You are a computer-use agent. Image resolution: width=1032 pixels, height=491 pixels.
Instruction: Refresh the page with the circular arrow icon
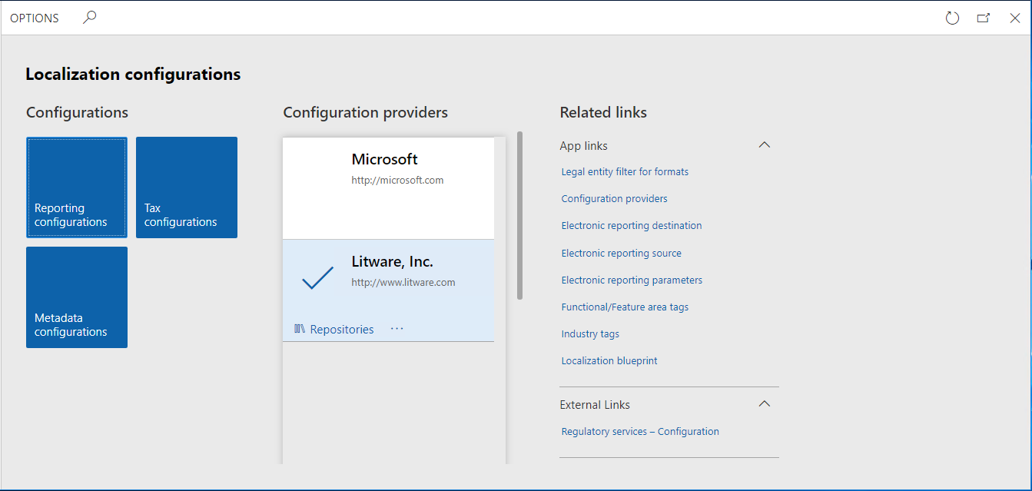coord(952,17)
